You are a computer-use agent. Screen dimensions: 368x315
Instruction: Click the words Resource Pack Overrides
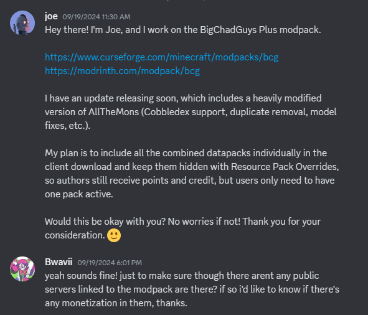(285, 167)
